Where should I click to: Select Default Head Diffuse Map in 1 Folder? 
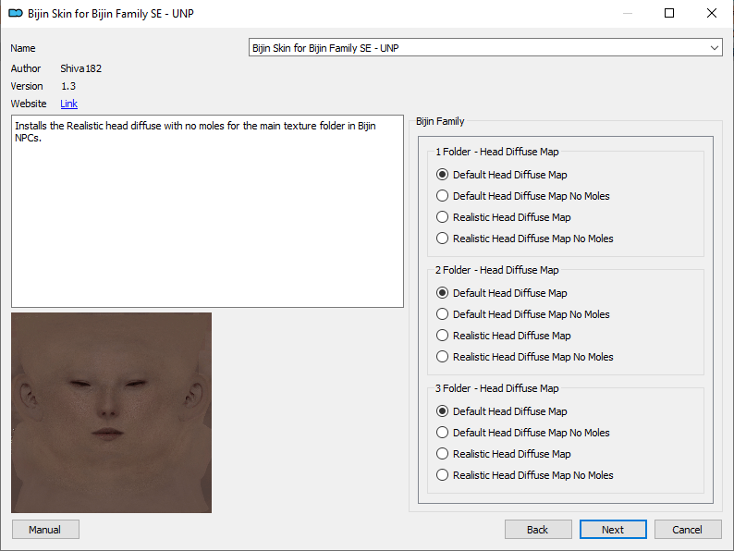pyautogui.click(x=501, y=175)
